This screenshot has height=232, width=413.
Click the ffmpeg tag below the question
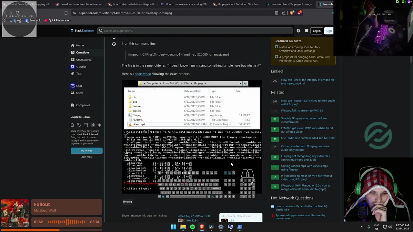[127, 202]
